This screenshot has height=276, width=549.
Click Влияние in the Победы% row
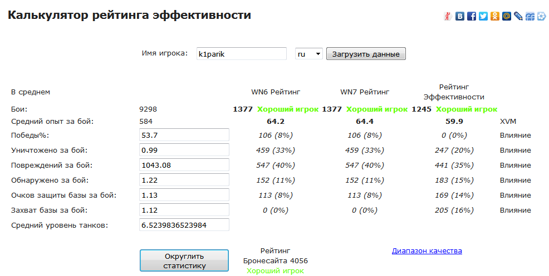(516, 135)
